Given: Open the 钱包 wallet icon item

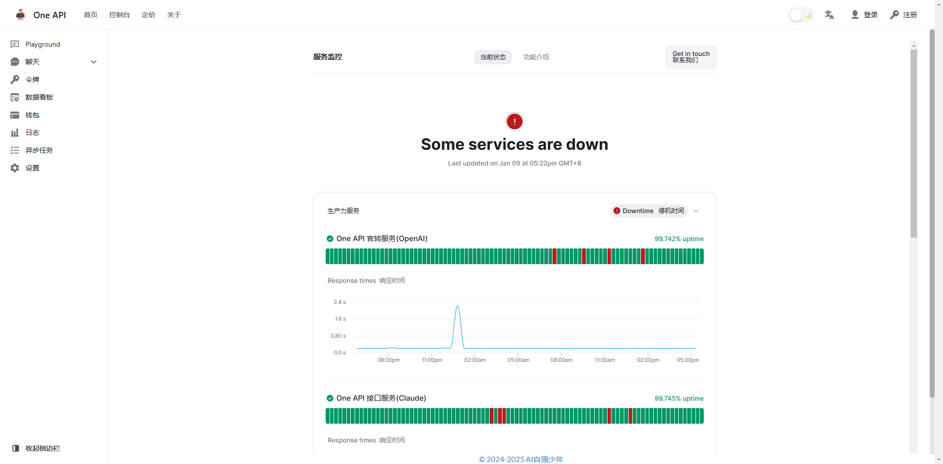Looking at the screenshot, I should (x=15, y=115).
